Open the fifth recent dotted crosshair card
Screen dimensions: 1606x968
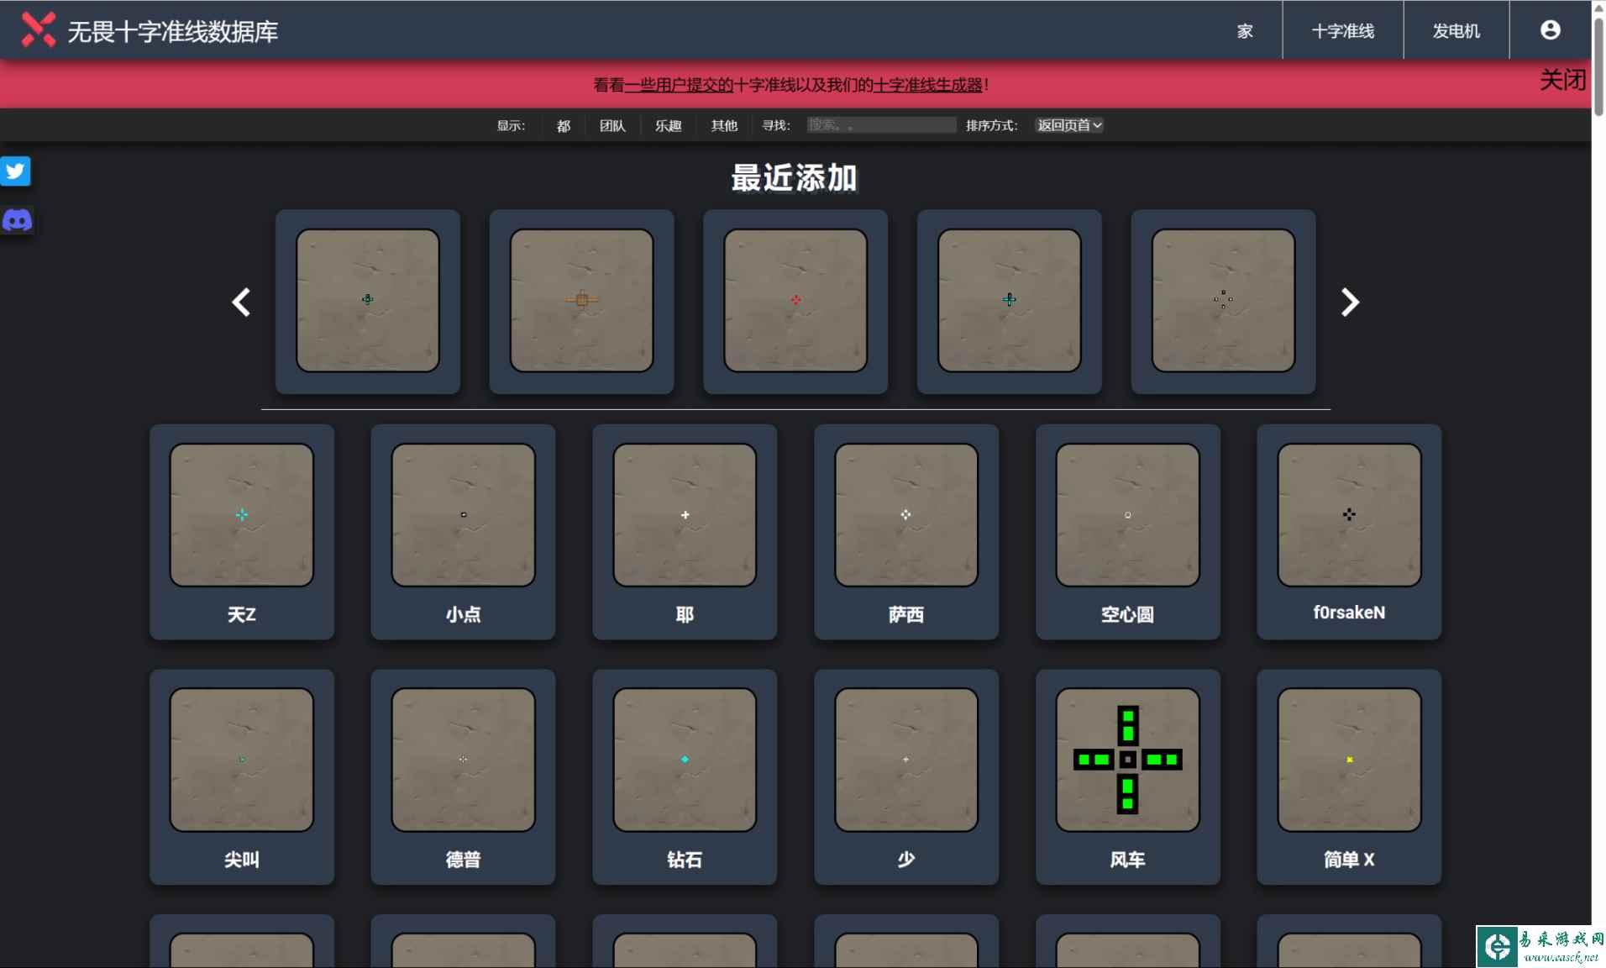[x=1224, y=302]
